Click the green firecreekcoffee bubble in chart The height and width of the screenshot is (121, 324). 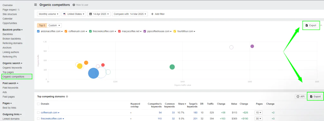(x=172, y=67)
